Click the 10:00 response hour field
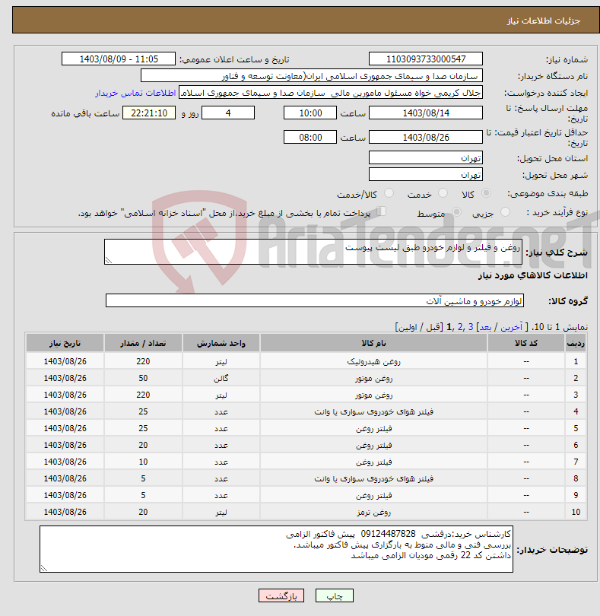Screen dimensions: 600x616 (x=310, y=113)
